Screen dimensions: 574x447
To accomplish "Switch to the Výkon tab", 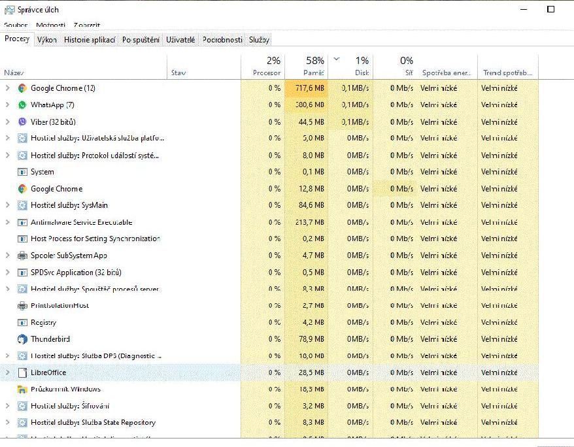I will coord(47,39).
